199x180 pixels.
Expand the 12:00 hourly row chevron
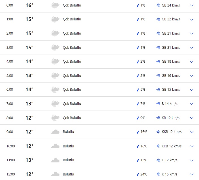pos(192,174)
